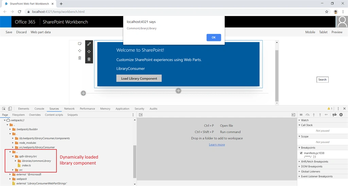The width and height of the screenshot is (348, 186).
Task: Click the dark move web part icon
Action: (x=89, y=51)
